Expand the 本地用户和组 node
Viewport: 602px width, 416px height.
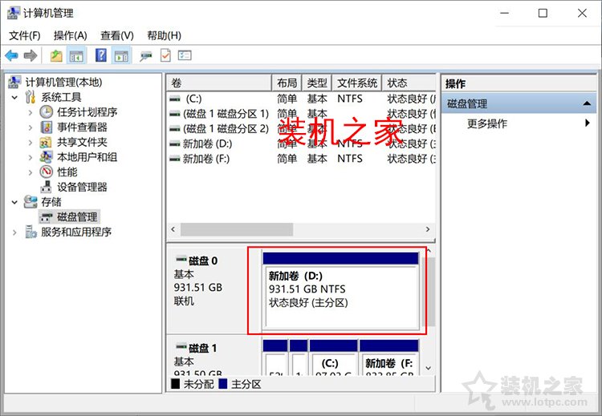point(30,157)
